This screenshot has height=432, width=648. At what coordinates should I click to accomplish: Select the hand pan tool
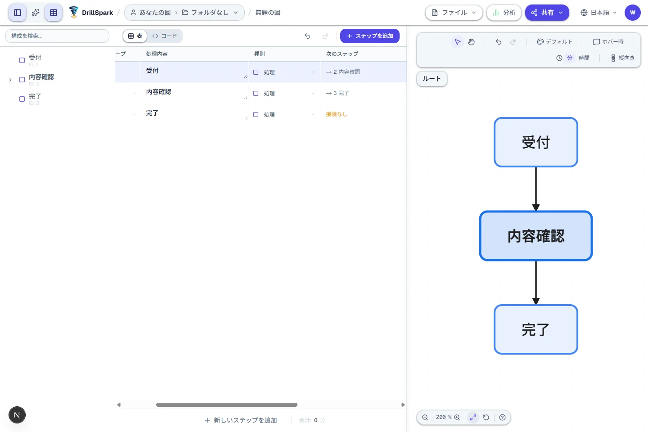471,42
